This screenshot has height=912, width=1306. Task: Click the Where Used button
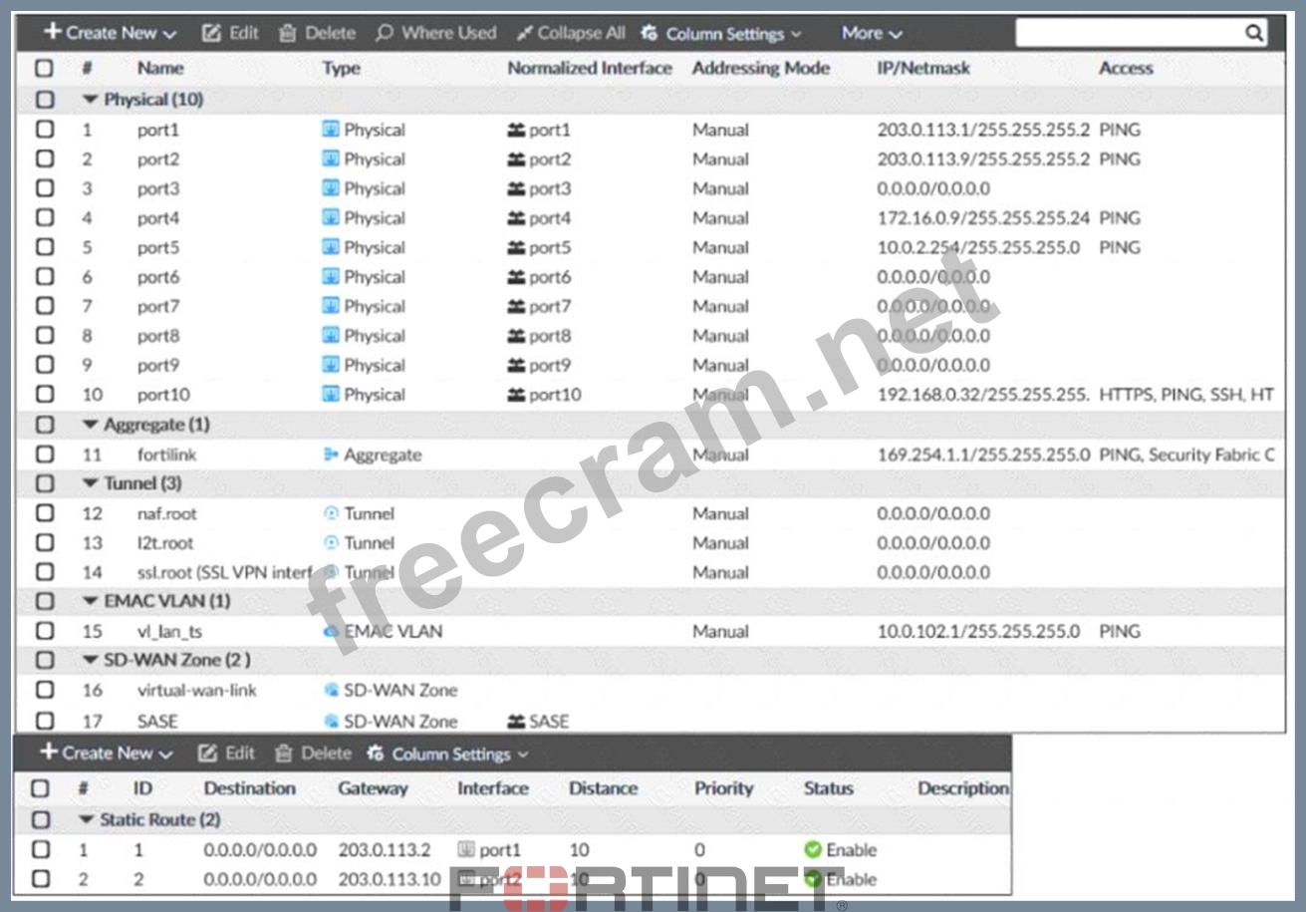(x=435, y=33)
